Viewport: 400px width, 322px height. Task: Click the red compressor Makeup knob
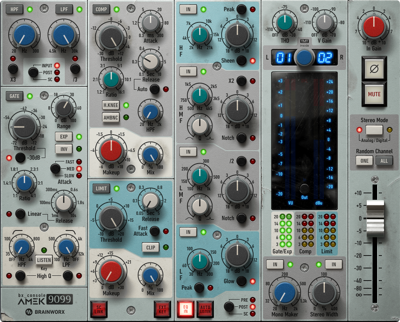tap(111, 150)
